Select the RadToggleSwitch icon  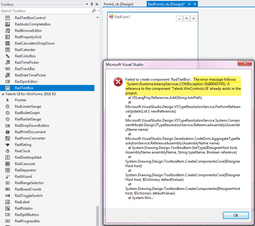click(8, 196)
